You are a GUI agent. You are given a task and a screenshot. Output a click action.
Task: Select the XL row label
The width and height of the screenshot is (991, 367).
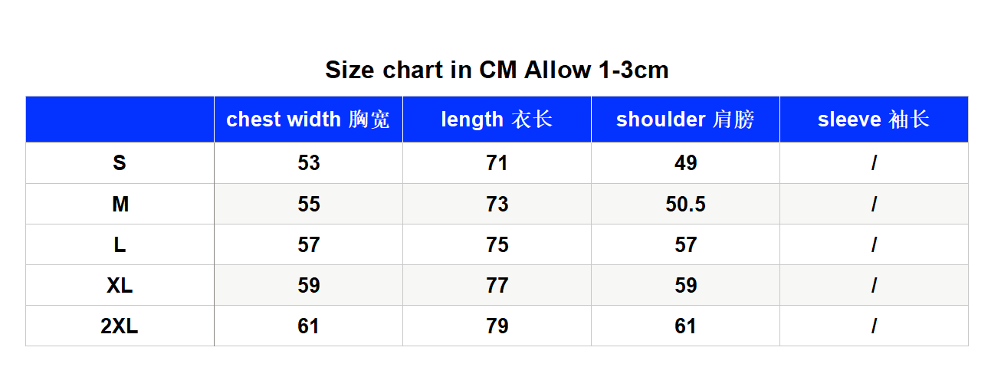click(x=120, y=285)
